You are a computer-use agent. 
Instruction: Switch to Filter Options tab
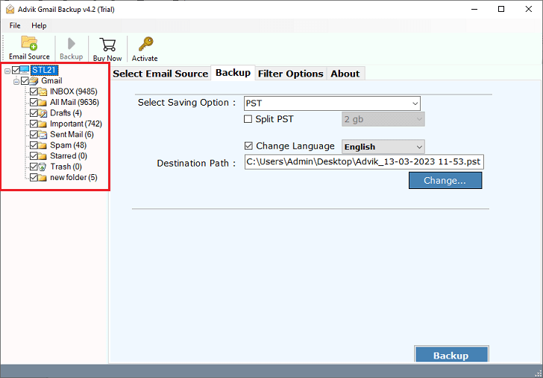click(291, 74)
